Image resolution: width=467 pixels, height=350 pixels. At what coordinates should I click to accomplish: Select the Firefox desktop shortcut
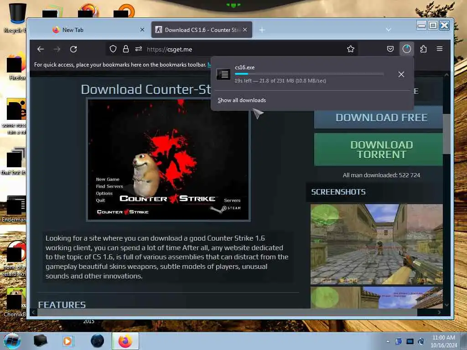tap(17, 67)
